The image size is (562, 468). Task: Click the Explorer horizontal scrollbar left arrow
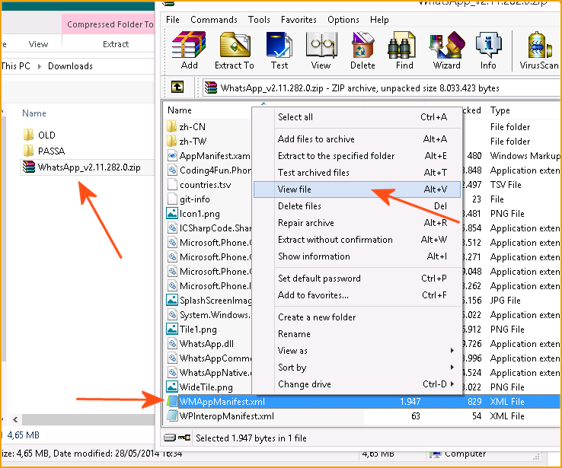(15, 419)
